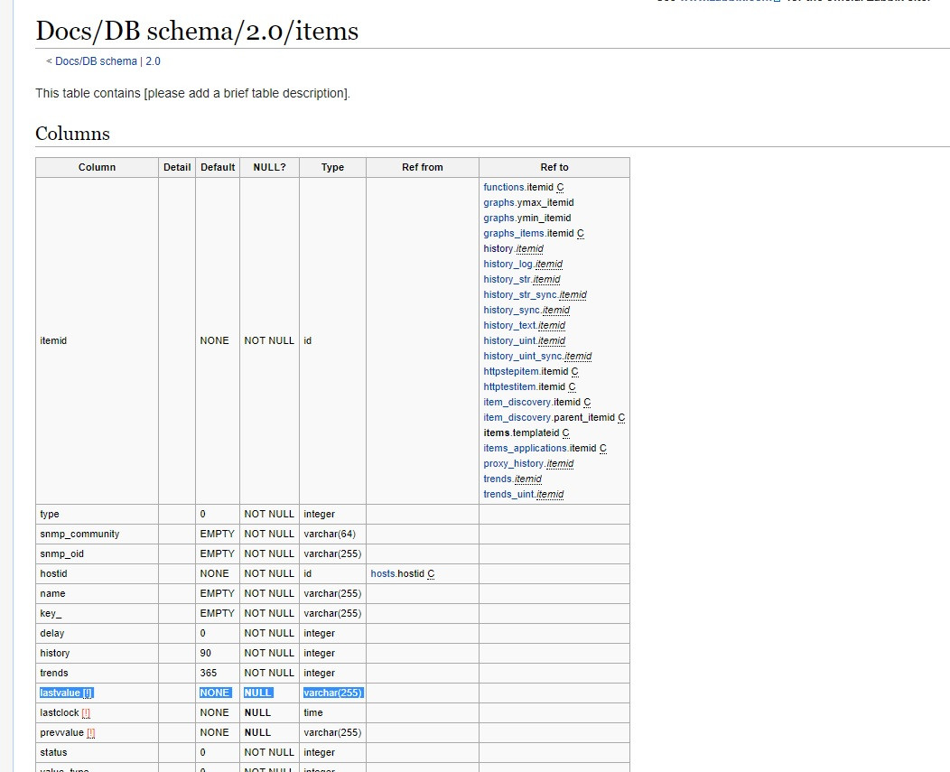The image size is (950, 772).
Task: Open the hosts table link
Action: click(382, 573)
